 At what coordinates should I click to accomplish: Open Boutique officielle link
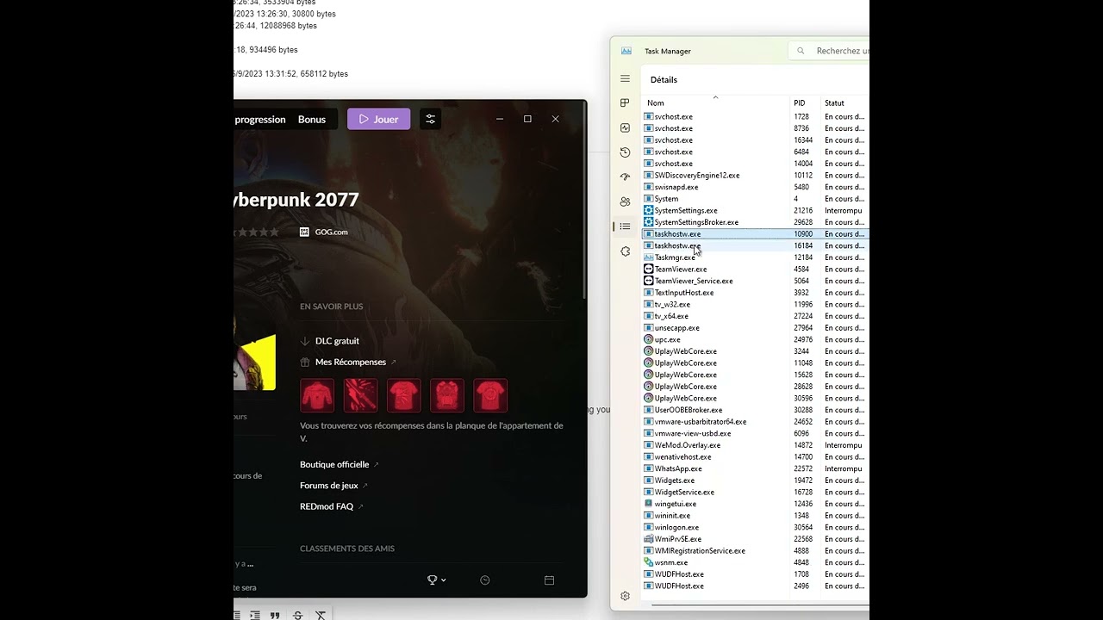pos(340,464)
